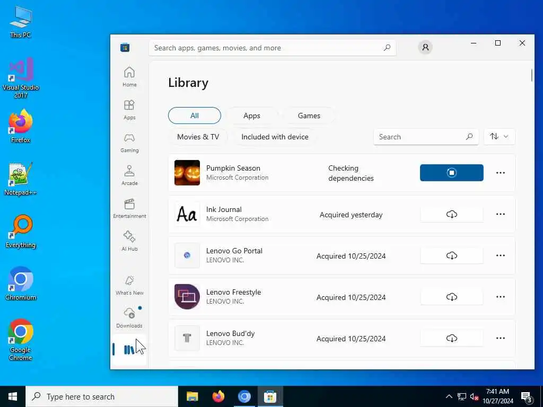This screenshot has height=407, width=543.
Task: Click 'Acquired yesterday' text
Action: coord(351,215)
